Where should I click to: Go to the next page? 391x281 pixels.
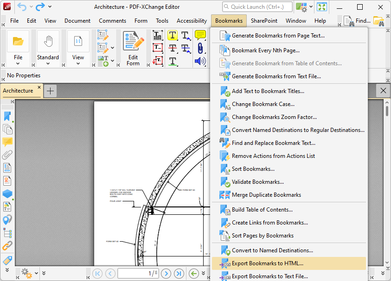click(x=166, y=274)
